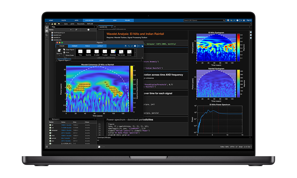Collapse the Workspace panel
The width and height of the screenshot is (297, 178).
pyautogui.click(x=50, y=119)
